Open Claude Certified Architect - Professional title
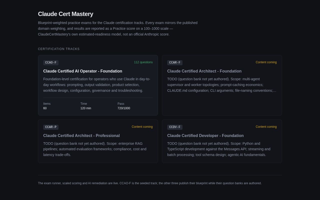Viewport: 320px width, 200px height. point(81,136)
